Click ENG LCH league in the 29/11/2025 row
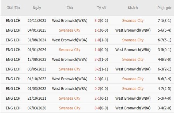Image resolution: width=174 pixels, height=113 pixels. (x=13, y=21)
